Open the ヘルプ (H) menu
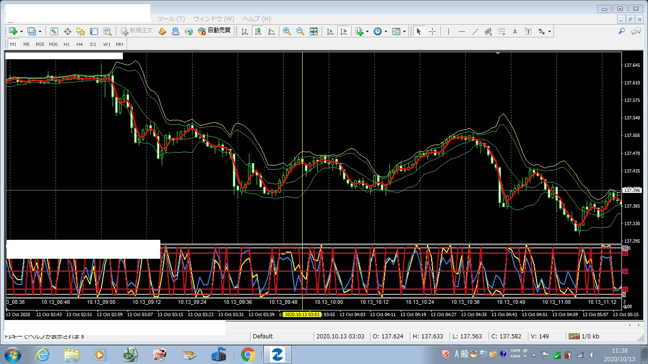This screenshot has width=648, height=364. (257, 19)
